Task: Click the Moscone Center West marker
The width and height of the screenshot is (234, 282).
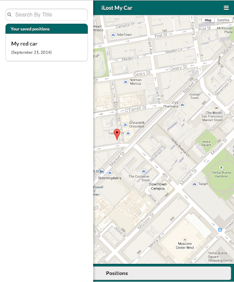Action: pos(185,240)
